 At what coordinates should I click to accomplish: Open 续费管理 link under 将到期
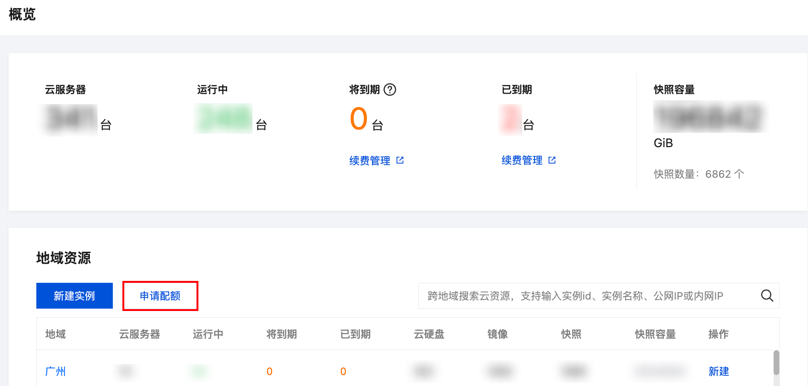coord(370,161)
